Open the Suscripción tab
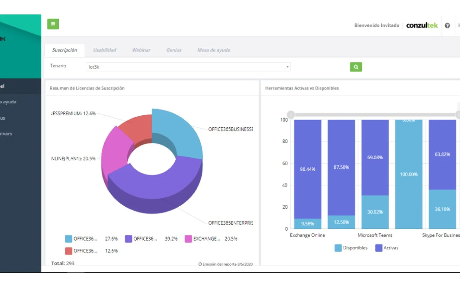Image resolution: width=460 pixels, height=287 pixels. [x=65, y=50]
